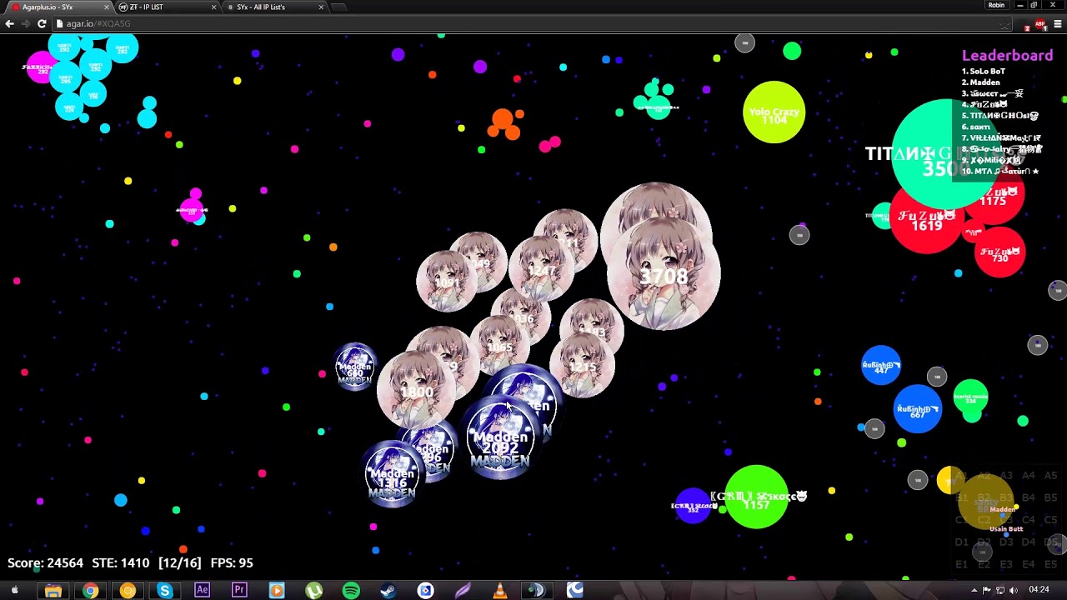Click the Chrome taskbar icon
The height and width of the screenshot is (600, 1067).
[90, 590]
